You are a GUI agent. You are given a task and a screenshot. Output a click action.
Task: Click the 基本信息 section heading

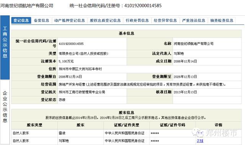point(126,33)
